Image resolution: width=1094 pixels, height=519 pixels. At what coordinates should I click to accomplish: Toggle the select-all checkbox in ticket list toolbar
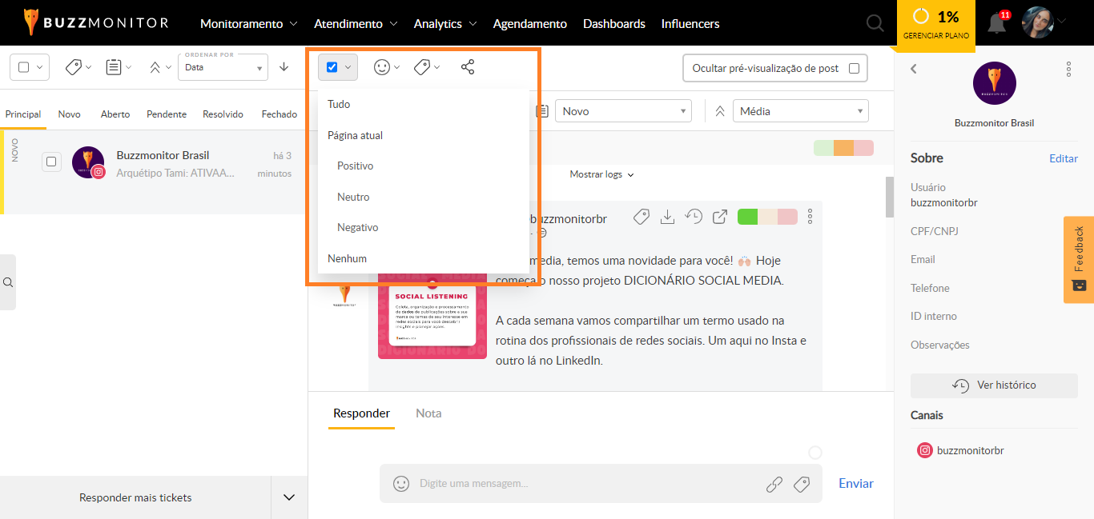pos(24,67)
